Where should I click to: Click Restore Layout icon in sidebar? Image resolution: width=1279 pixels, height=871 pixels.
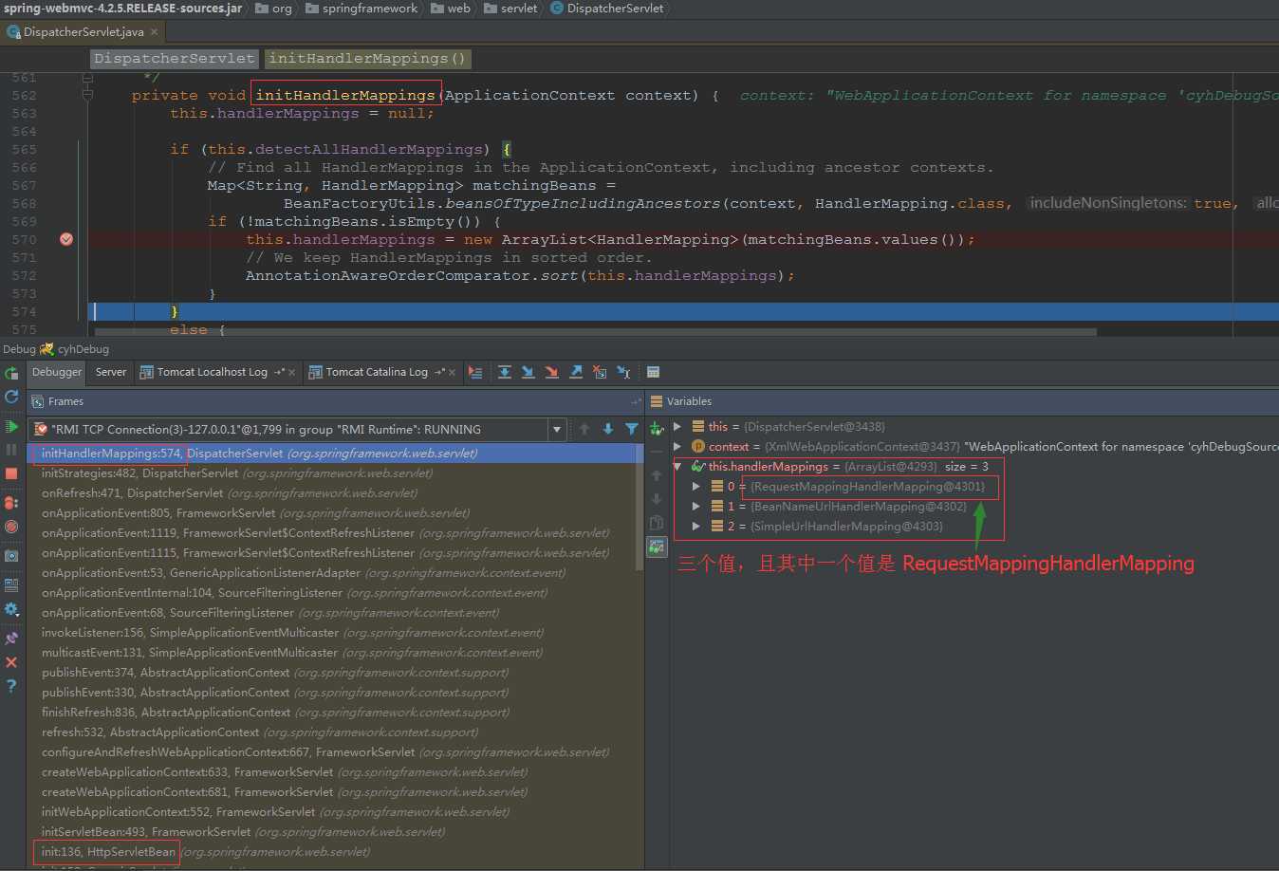(x=11, y=585)
